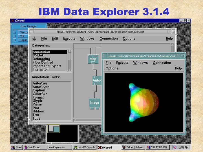Select the AutoAxes tool
The height and width of the screenshot is (152, 203).
[x=40, y=83]
